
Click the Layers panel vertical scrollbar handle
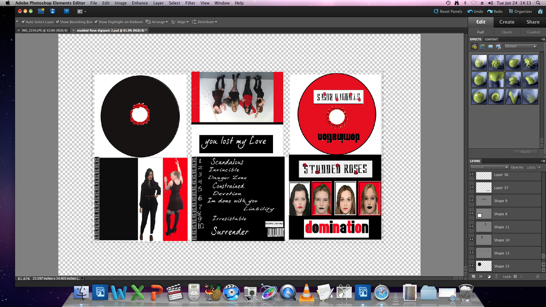tap(544, 256)
